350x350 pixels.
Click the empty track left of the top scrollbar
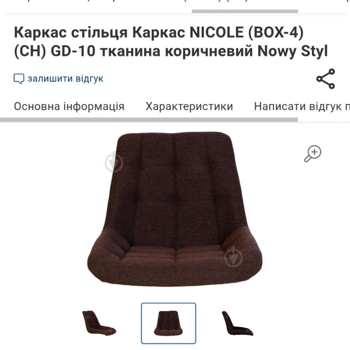click(x=96, y=11)
